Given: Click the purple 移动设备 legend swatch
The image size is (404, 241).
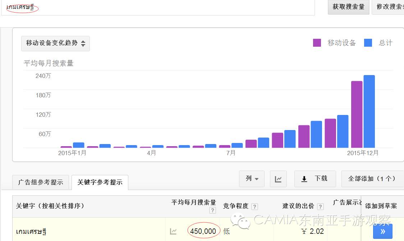Looking at the screenshot, I should 317,43.
